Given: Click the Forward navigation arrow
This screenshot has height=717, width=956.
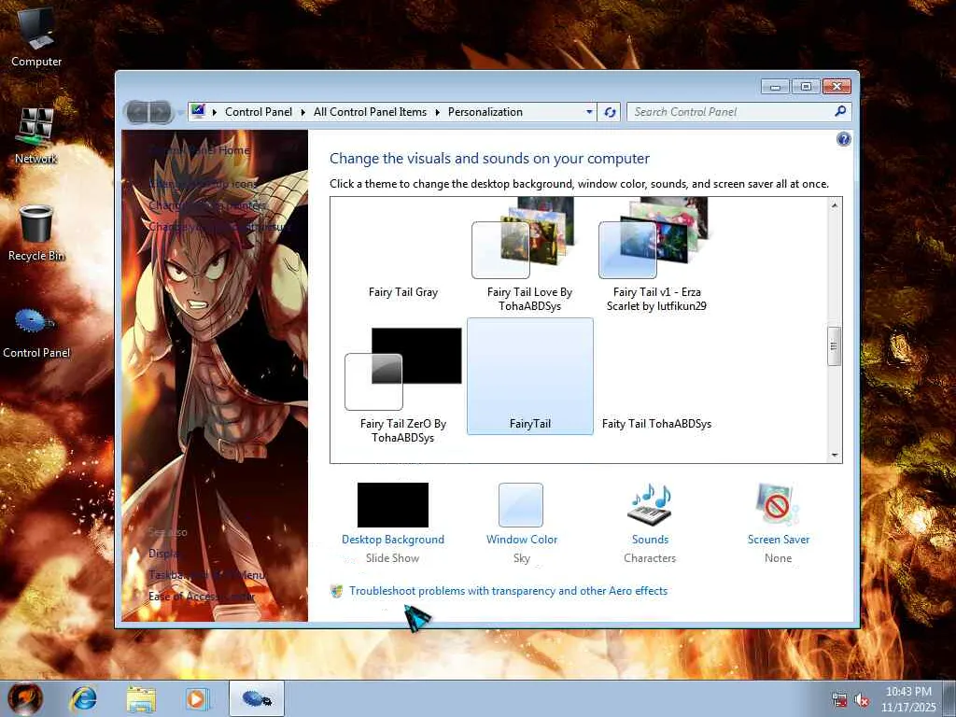Looking at the screenshot, I should pos(161,112).
